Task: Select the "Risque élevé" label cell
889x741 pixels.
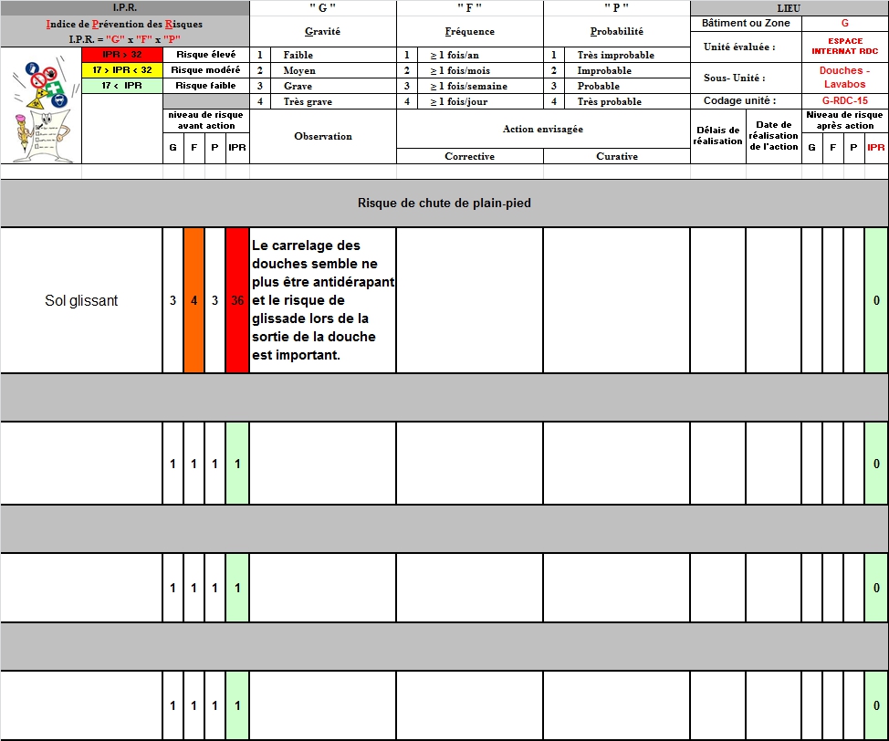Action: pyautogui.click(x=205, y=55)
